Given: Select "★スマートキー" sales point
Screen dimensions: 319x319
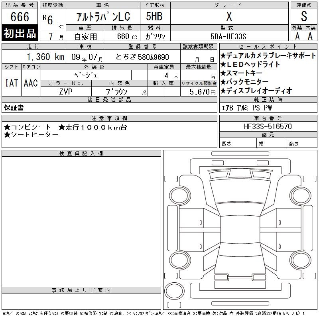Looking at the screenshot, I should coord(241,73).
